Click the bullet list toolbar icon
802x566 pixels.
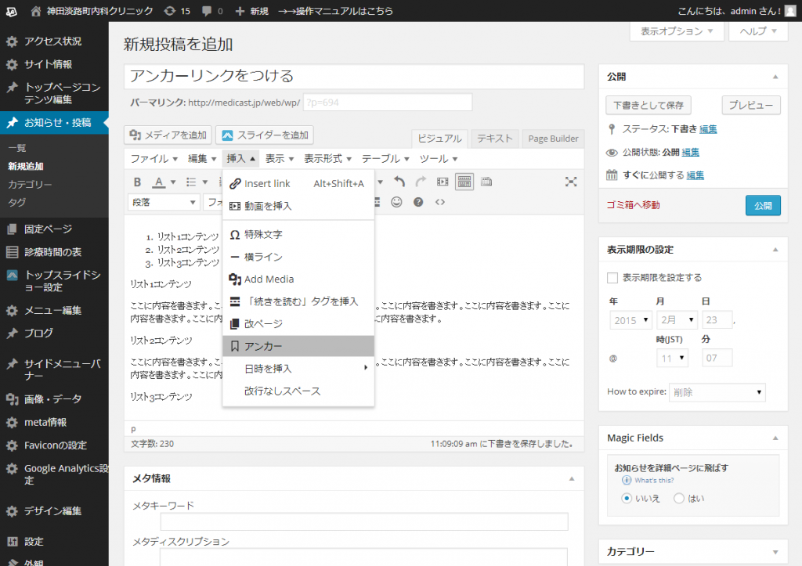pos(191,182)
